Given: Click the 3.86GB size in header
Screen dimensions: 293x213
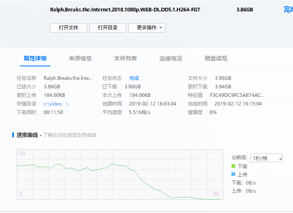Looking at the screenshot, I should click(x=245, y=9).
